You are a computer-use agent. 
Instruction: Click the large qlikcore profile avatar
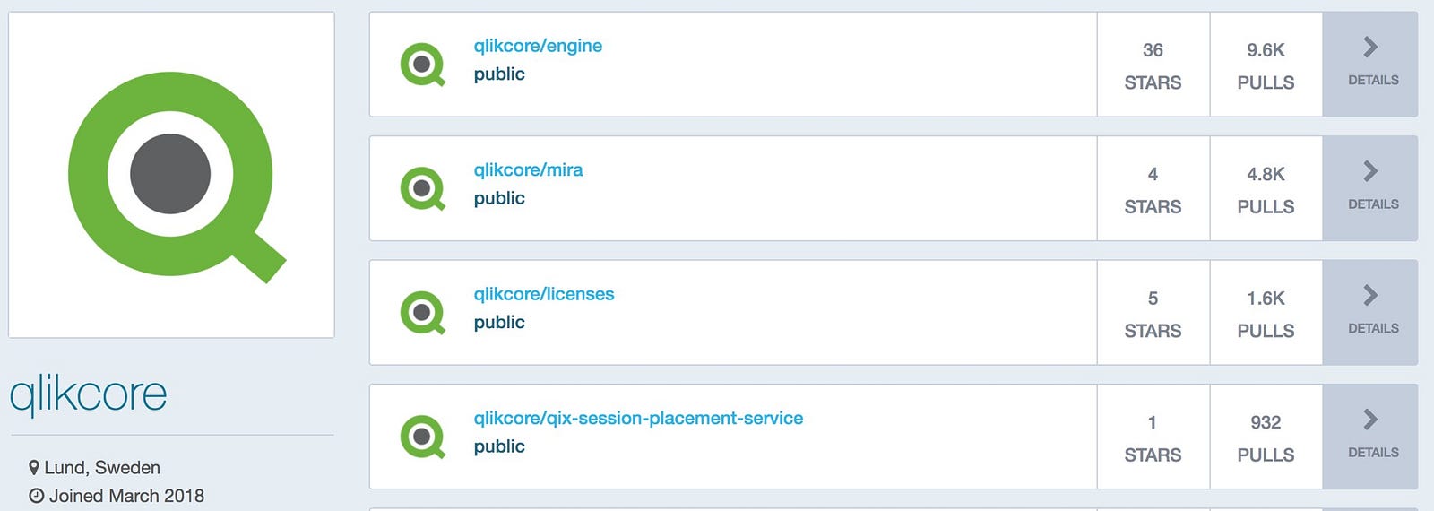[171, 175]
